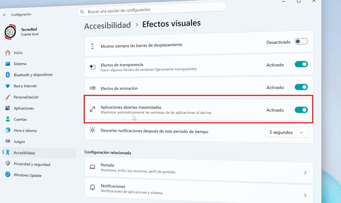Click the Buscar una opción search field
341x203 pixels.
pos(152,10)
